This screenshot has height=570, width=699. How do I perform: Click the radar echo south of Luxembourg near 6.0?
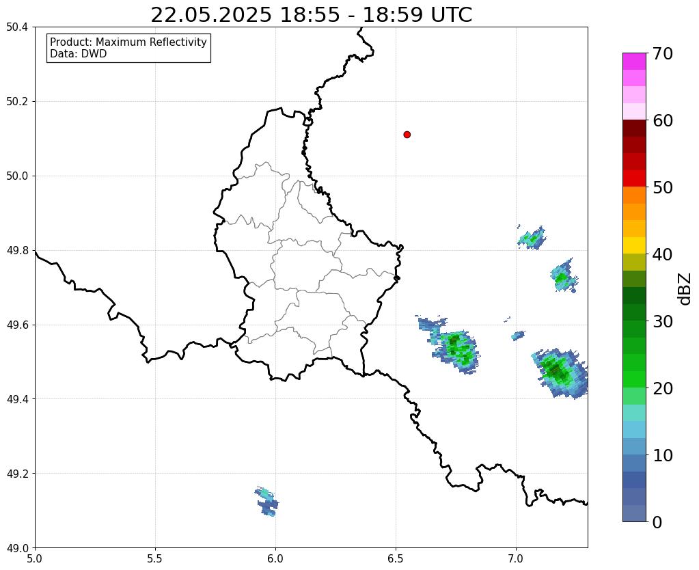pyautogui.click(x=267, y=502)
